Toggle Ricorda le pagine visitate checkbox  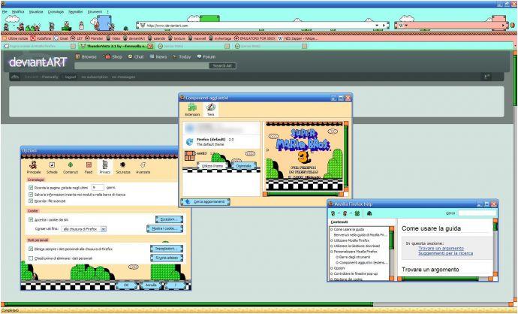coord(31,187)
